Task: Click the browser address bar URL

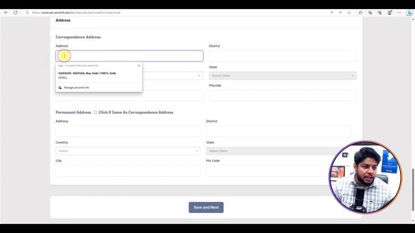Action: pos(77,12)
